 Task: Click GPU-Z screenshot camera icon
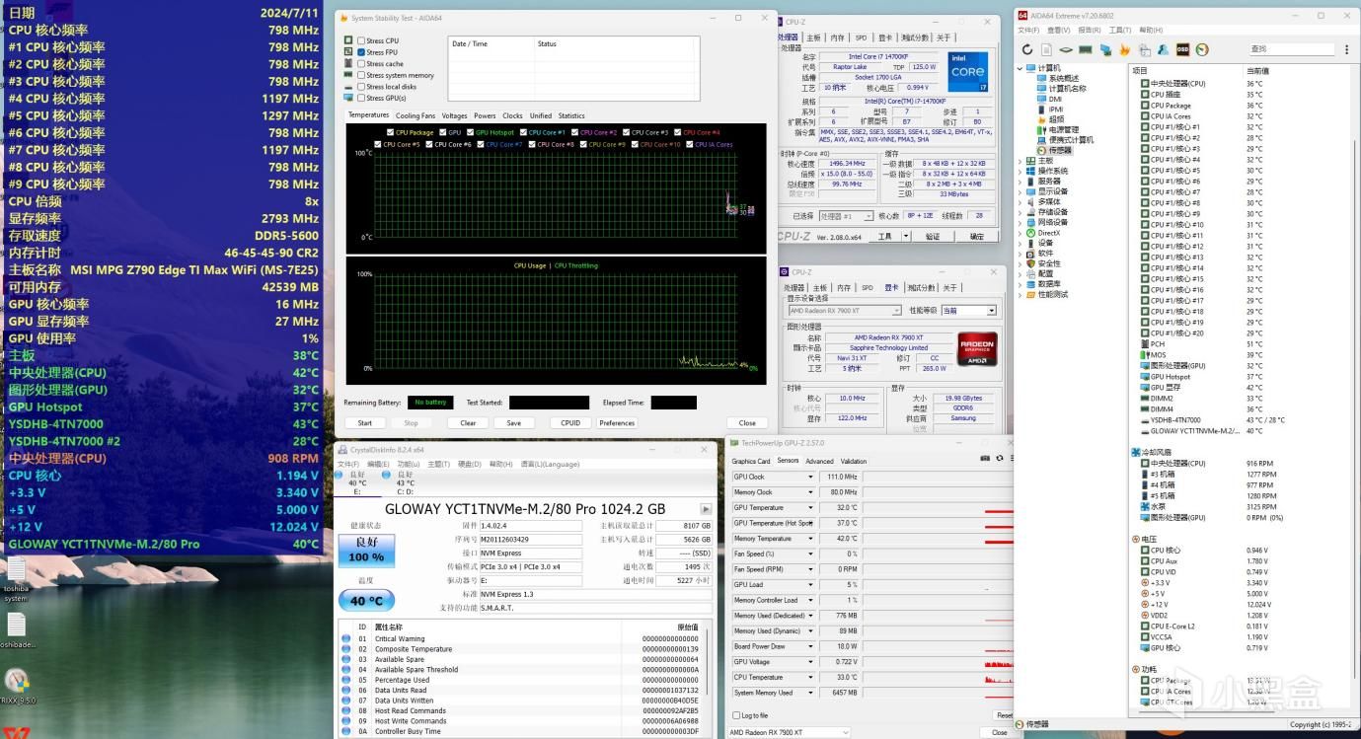point(985,460)
